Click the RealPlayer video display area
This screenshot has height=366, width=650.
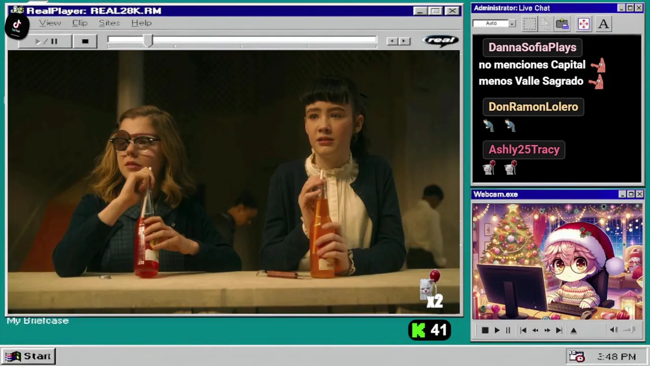tap(234, 182)
